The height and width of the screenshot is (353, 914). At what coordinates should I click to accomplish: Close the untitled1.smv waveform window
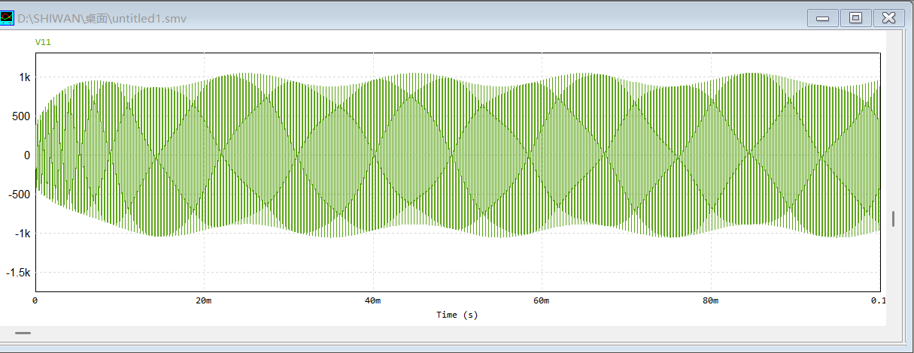click(888, 18)
